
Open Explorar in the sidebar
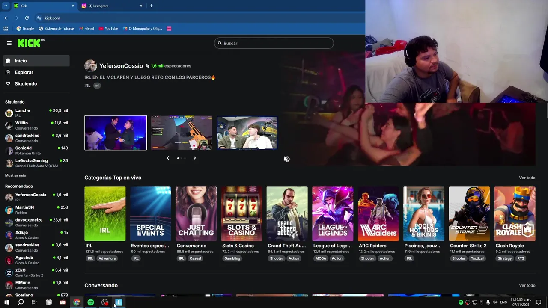click(36, 72)
